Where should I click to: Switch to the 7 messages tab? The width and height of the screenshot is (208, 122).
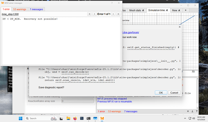(36, 9)
